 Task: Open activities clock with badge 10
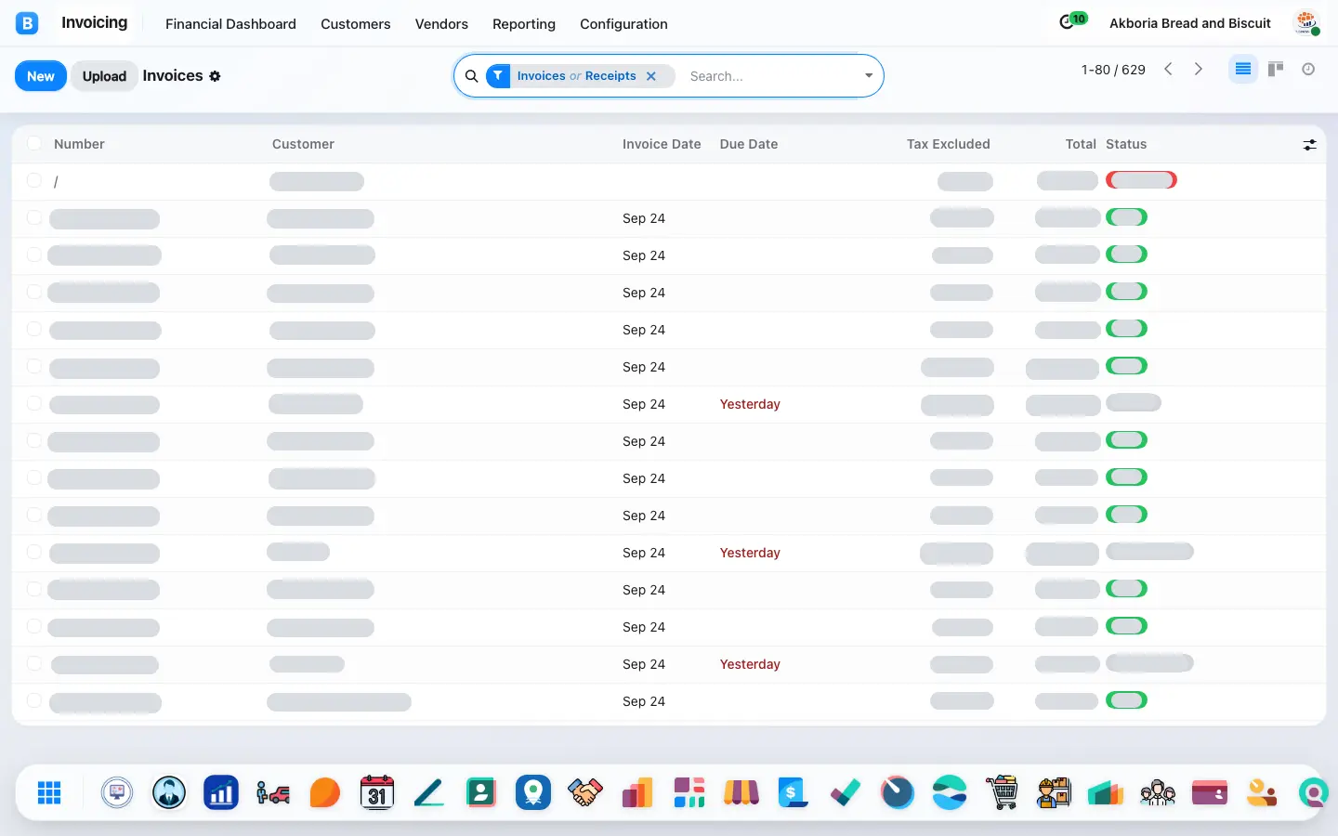1072,21
